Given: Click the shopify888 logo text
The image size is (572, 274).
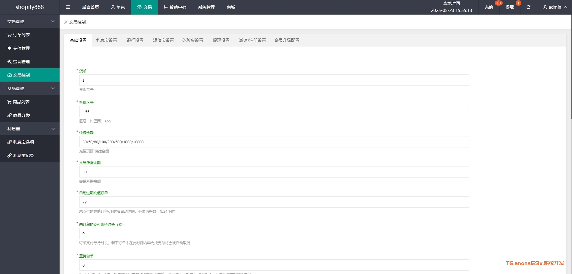Looking at the screenshot, I should pos(30,7).
